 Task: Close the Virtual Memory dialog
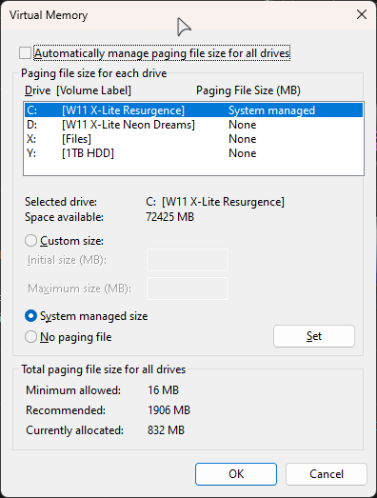(x=362, y=14)
